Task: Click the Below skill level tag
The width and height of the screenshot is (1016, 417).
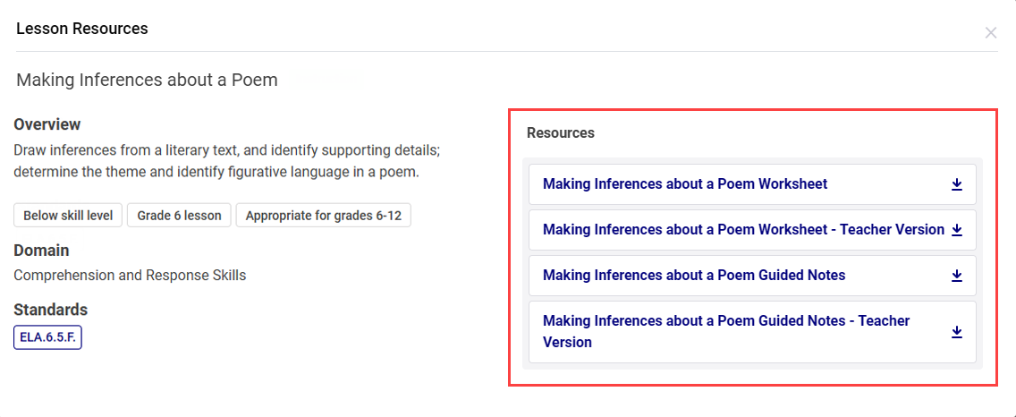Action: coord(68,216)
